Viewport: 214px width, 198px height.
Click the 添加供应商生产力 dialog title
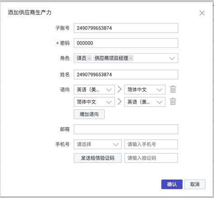(29, 13)
